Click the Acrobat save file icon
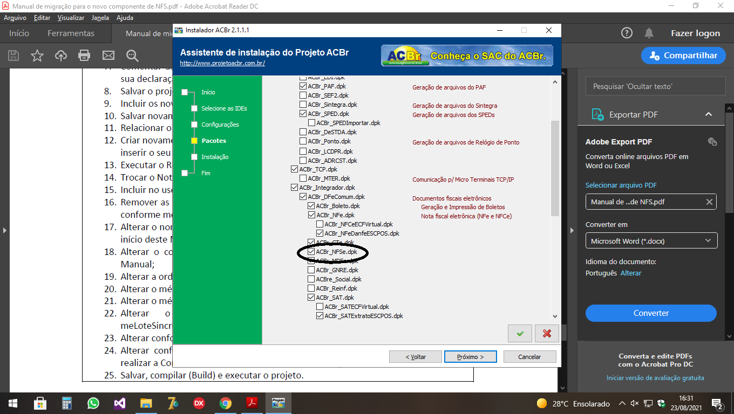Screen dimensions: 734x414 pyautogui.click(x=13, y=56)
